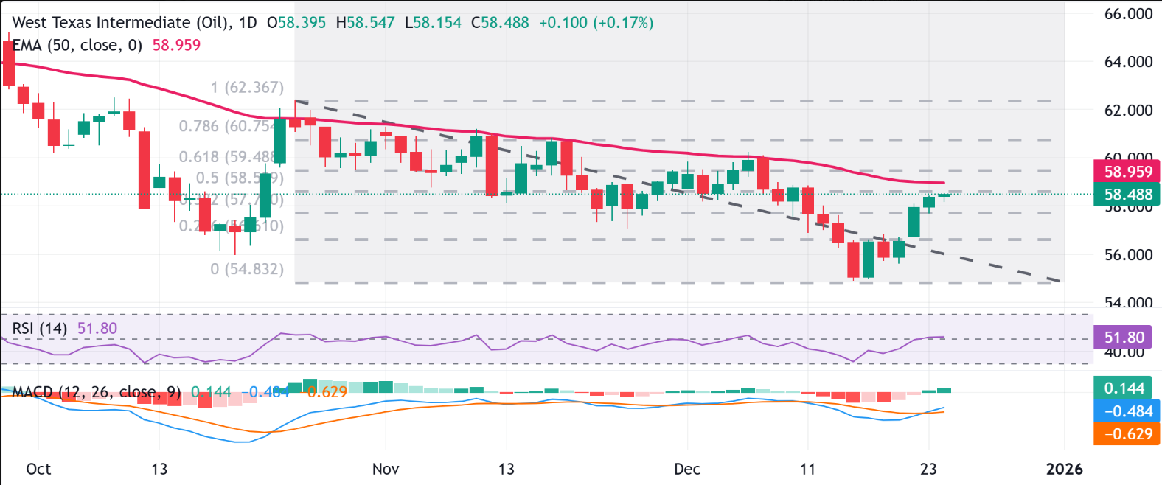Click the green 0.144 MACD histogram axis tag
The image size is (1162, 485).
coord(1124,388)
